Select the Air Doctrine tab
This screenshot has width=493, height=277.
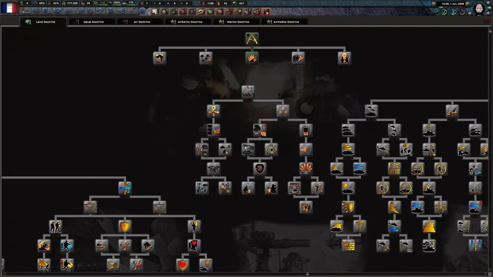pyautogui.click(x=140, y=22)
